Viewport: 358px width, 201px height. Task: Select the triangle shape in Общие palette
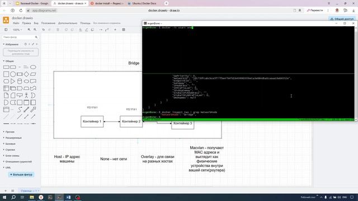(x=13, y=82)
